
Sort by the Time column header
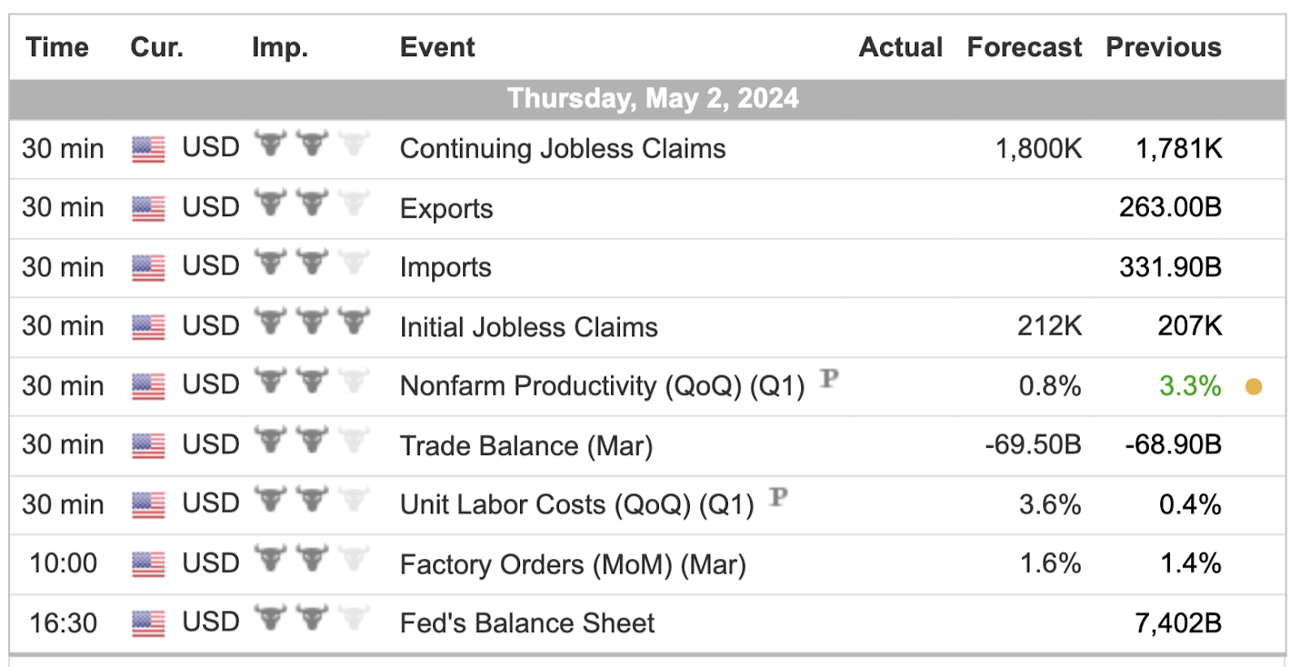pyautogui.click(x=57, y=47)
